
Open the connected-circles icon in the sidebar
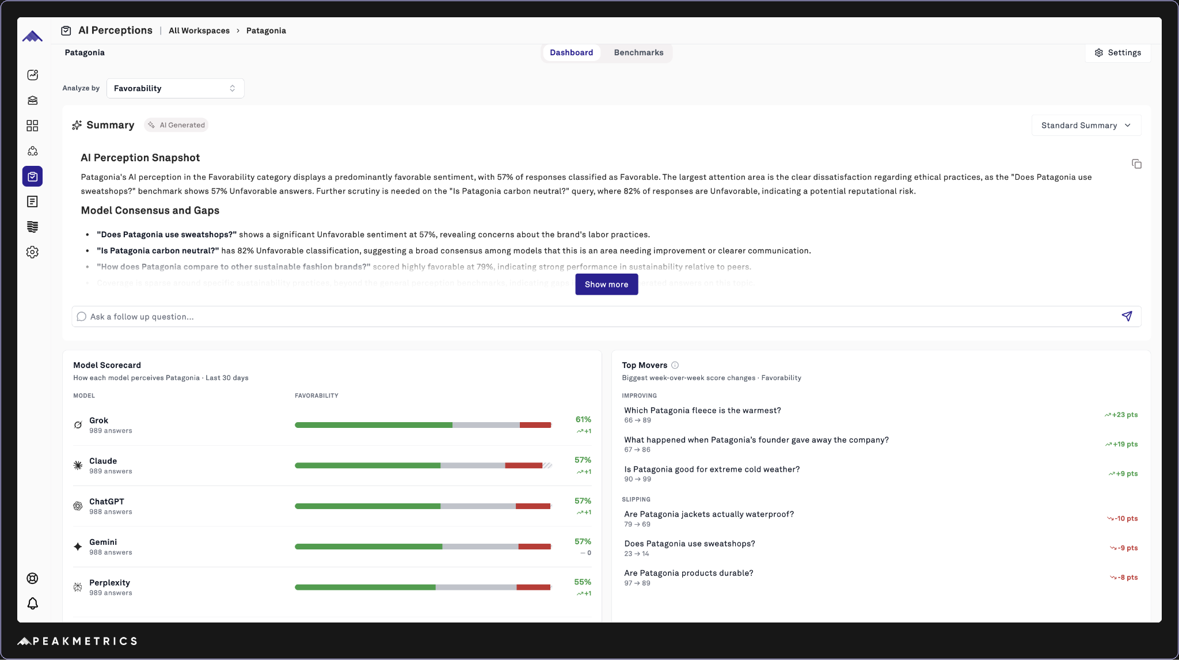tap(33, 151)
